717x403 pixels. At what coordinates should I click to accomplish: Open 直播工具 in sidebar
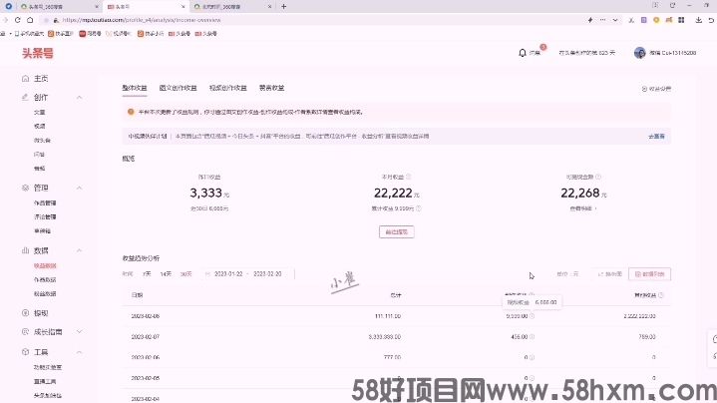click(x=45, y=381)
